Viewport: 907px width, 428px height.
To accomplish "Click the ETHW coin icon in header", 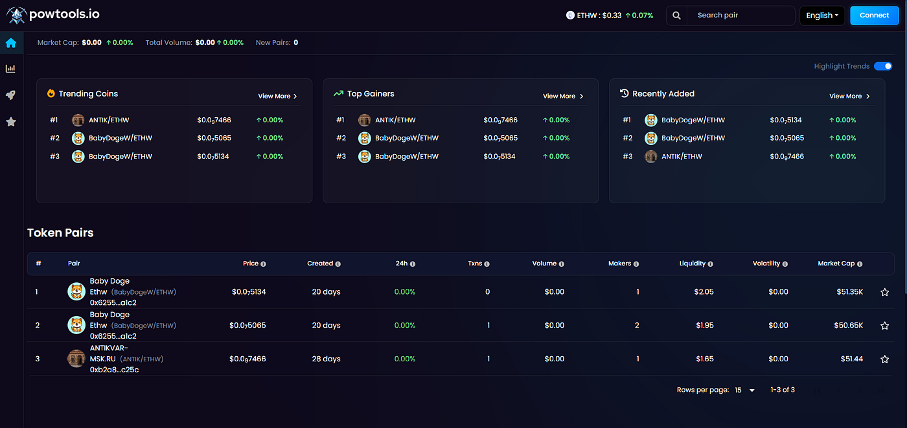I will 570,16.
